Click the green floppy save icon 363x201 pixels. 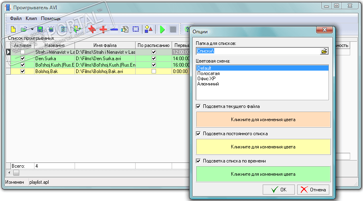[40, 29]
